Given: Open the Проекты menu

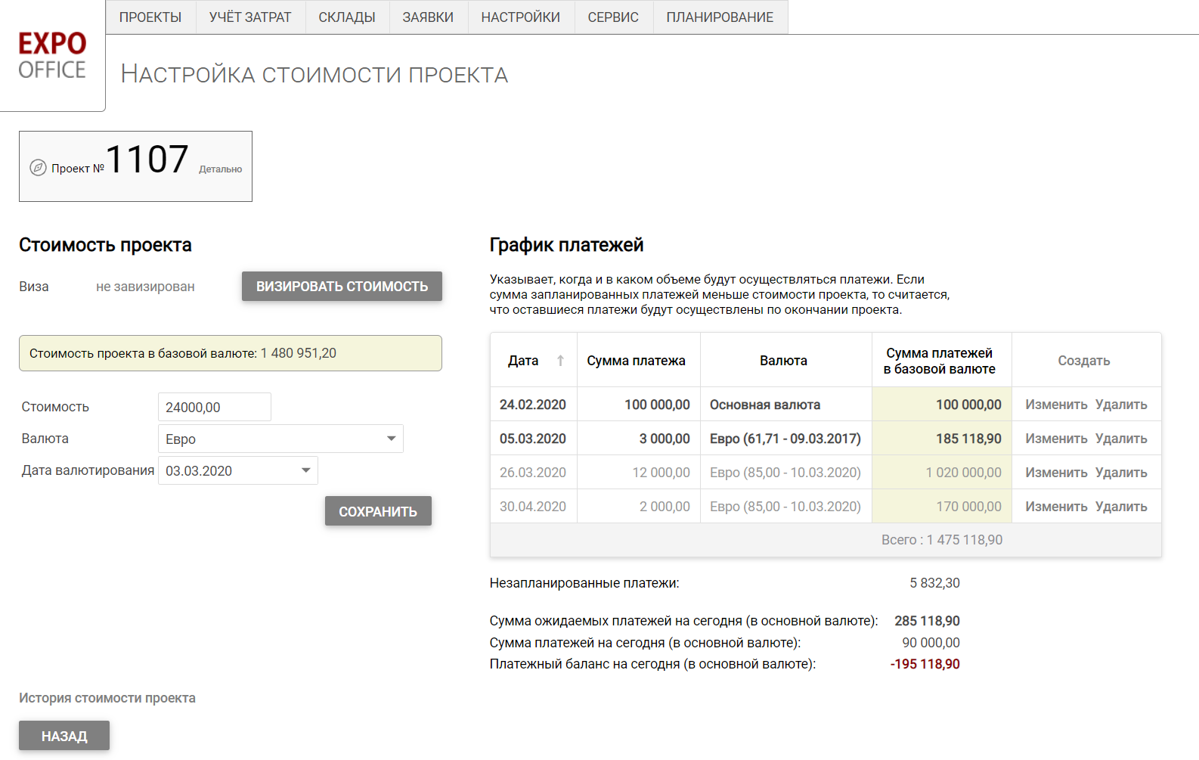Looking at the screenshot, I should (x=150, y=17).
